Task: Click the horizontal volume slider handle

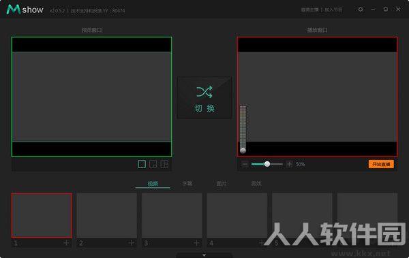Action: (267, 164)
